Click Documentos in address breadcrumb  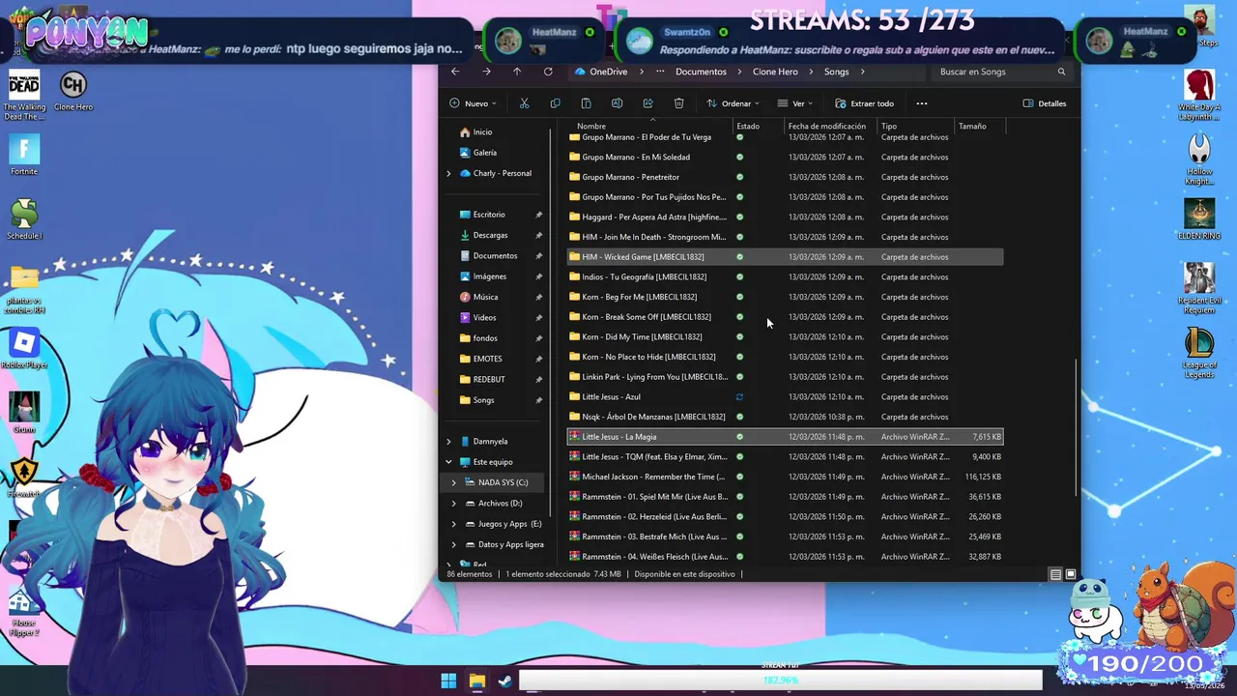click(x=701, y=72)
